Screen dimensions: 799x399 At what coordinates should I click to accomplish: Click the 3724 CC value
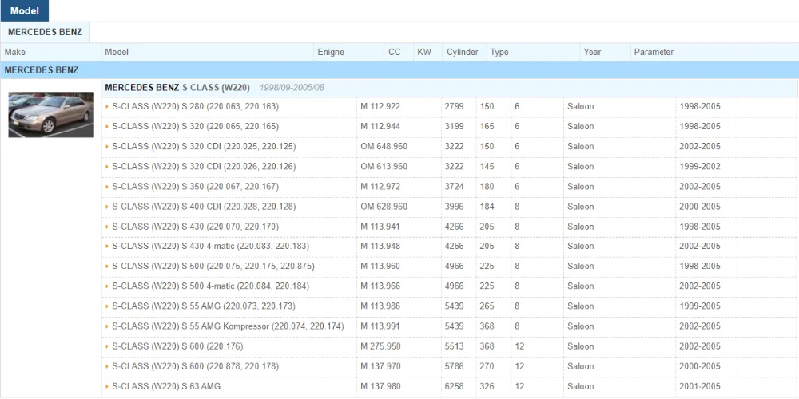(454, 187)
